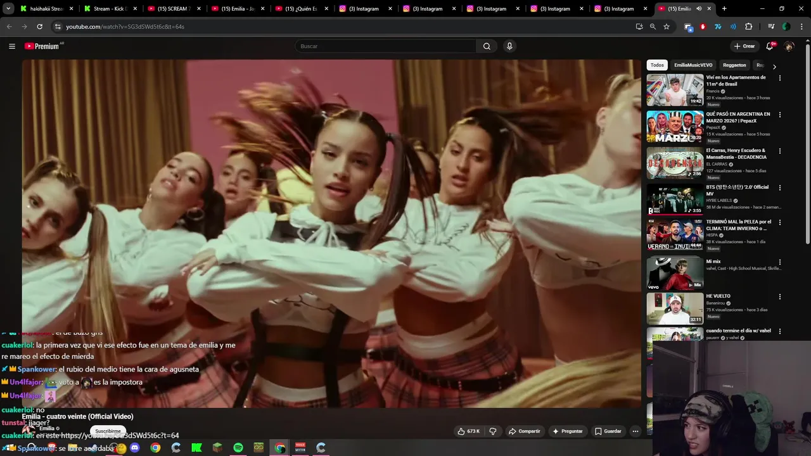Click the Preguntar ask button

coord(568,431)
